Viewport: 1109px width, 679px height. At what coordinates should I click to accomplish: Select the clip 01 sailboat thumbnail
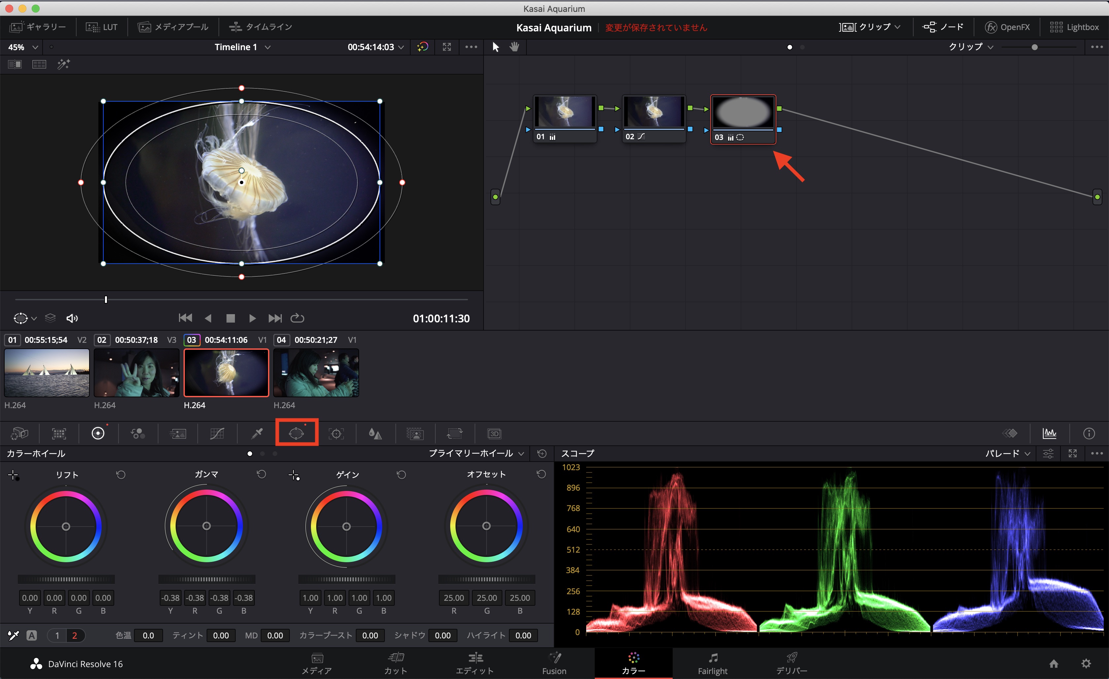point(47,372)
